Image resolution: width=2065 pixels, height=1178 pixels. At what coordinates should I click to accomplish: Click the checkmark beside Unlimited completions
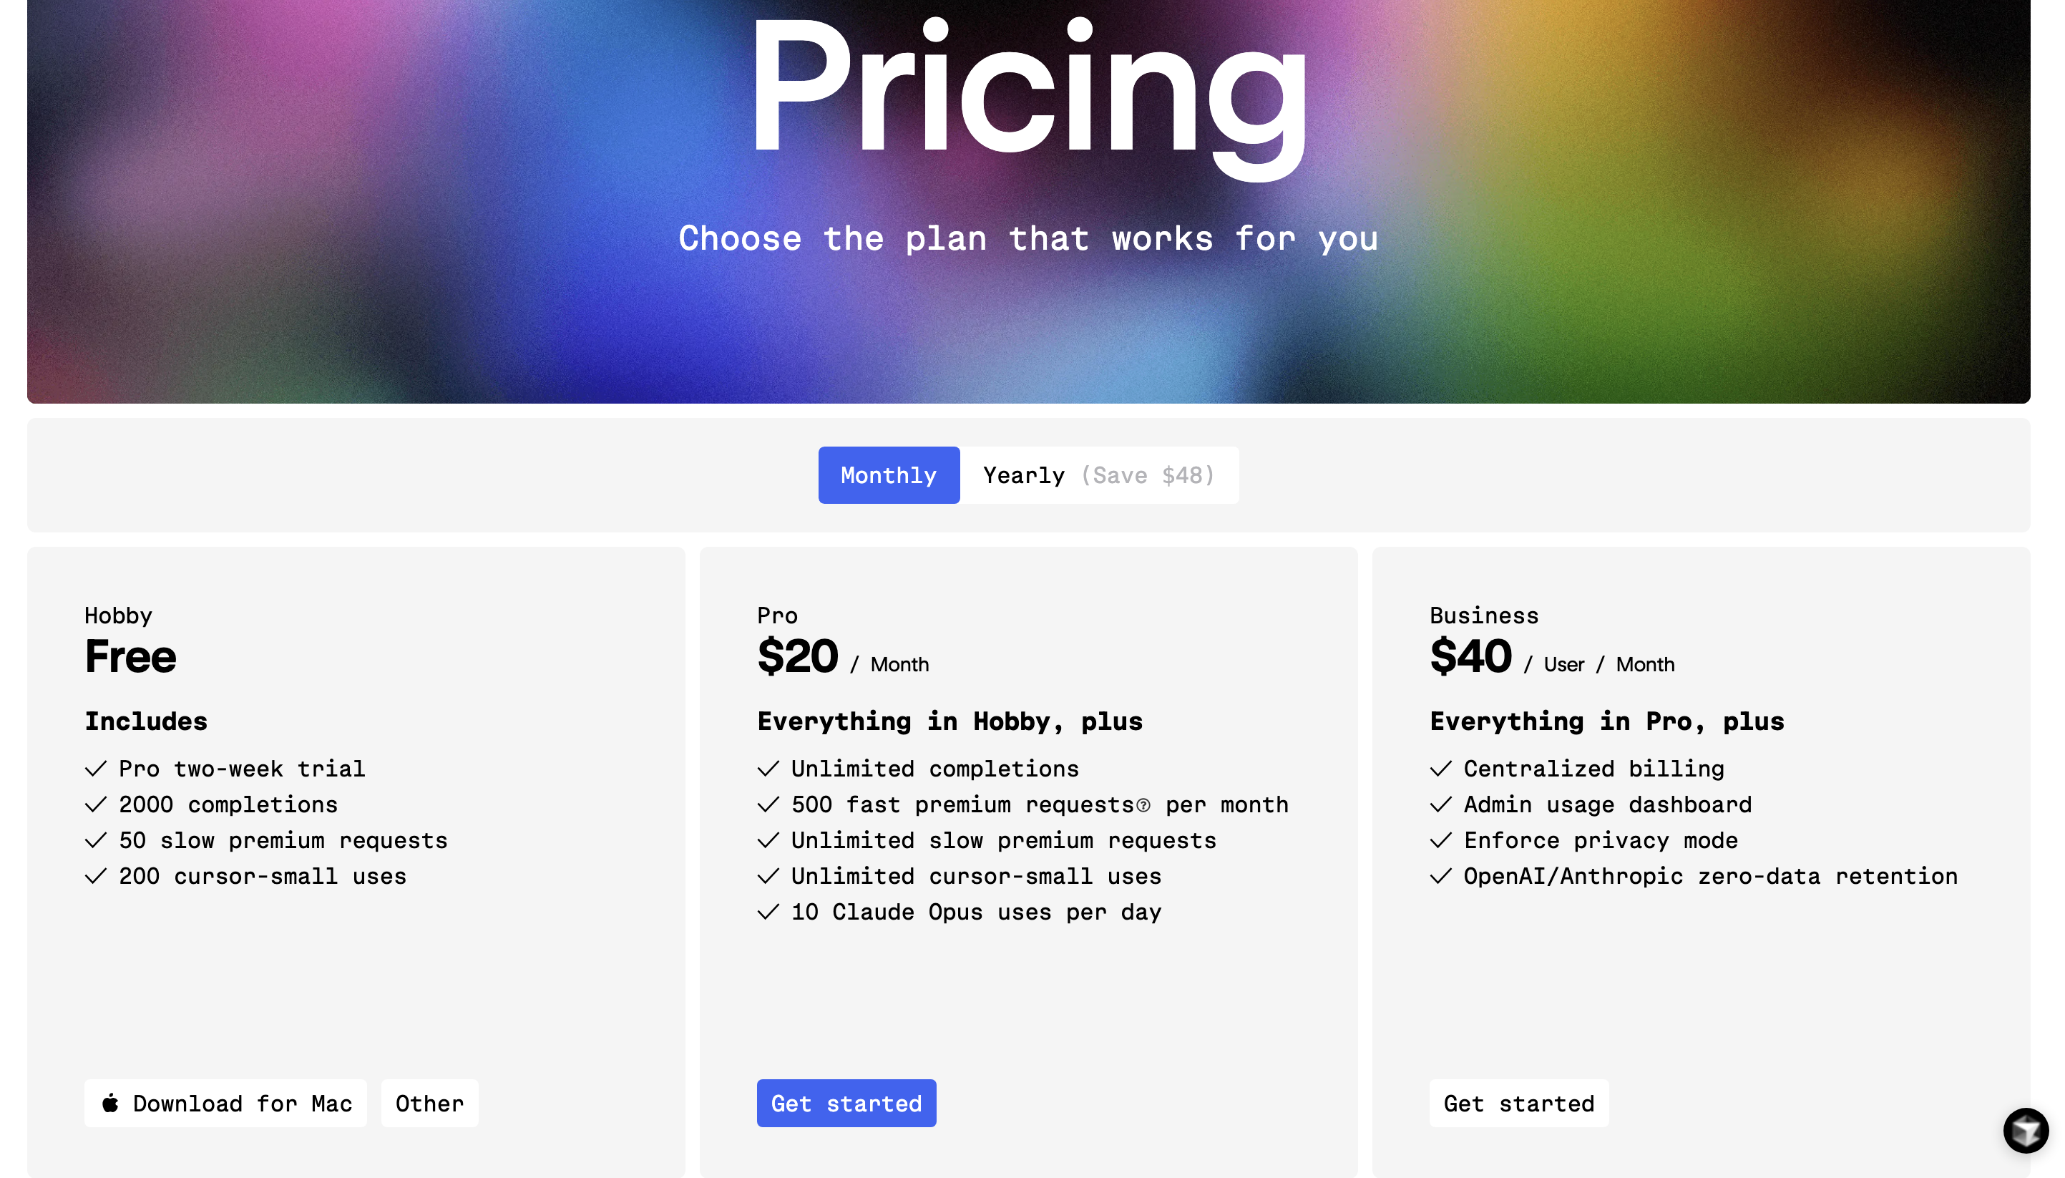click(x=768, y=769)
